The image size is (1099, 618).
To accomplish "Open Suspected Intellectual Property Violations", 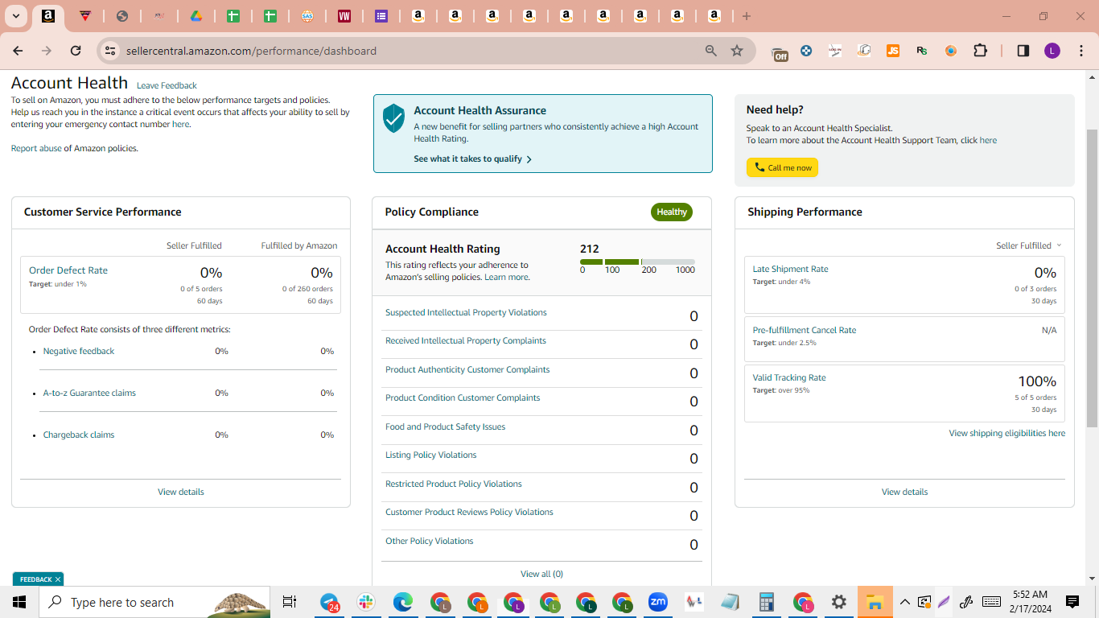I will [x=466, y=312].
